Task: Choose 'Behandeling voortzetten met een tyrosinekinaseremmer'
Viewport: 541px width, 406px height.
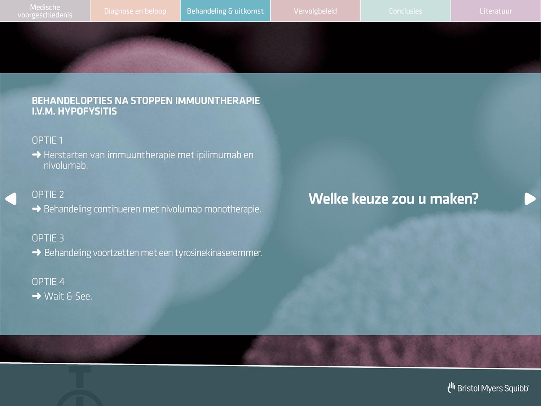Action: (153, 253)
